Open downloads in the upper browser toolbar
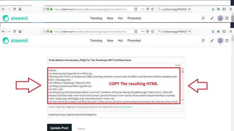The height and width of the screenshot is (131, 234). 213,9
